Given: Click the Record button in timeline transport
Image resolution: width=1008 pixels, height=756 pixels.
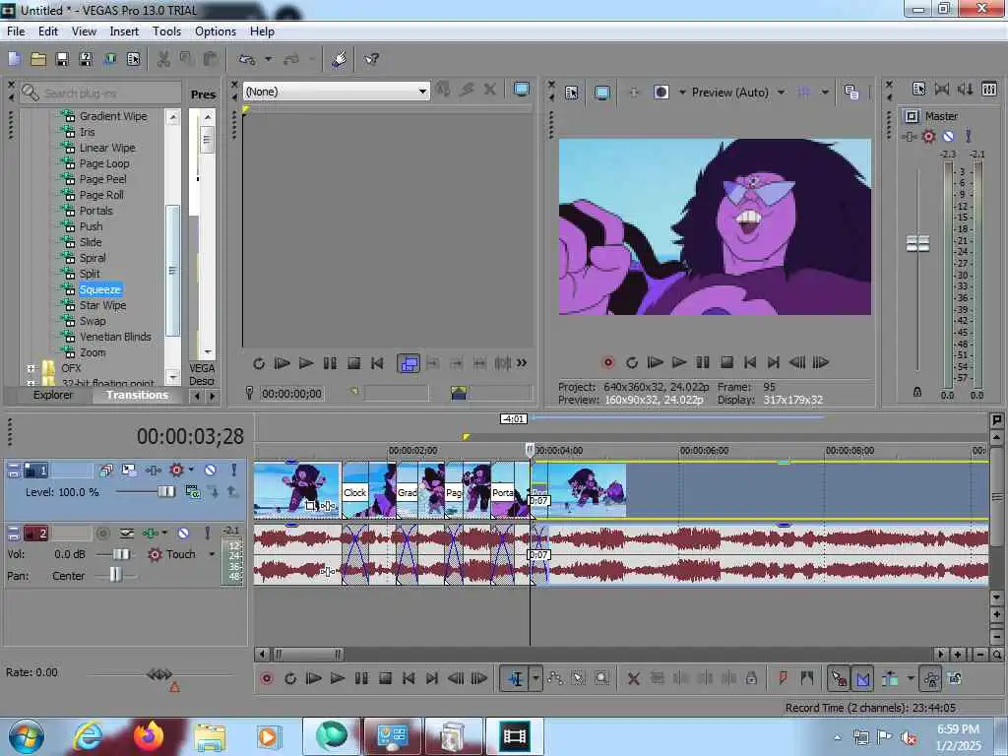Looking at the screenshot, I should click(x=267, y=678).
